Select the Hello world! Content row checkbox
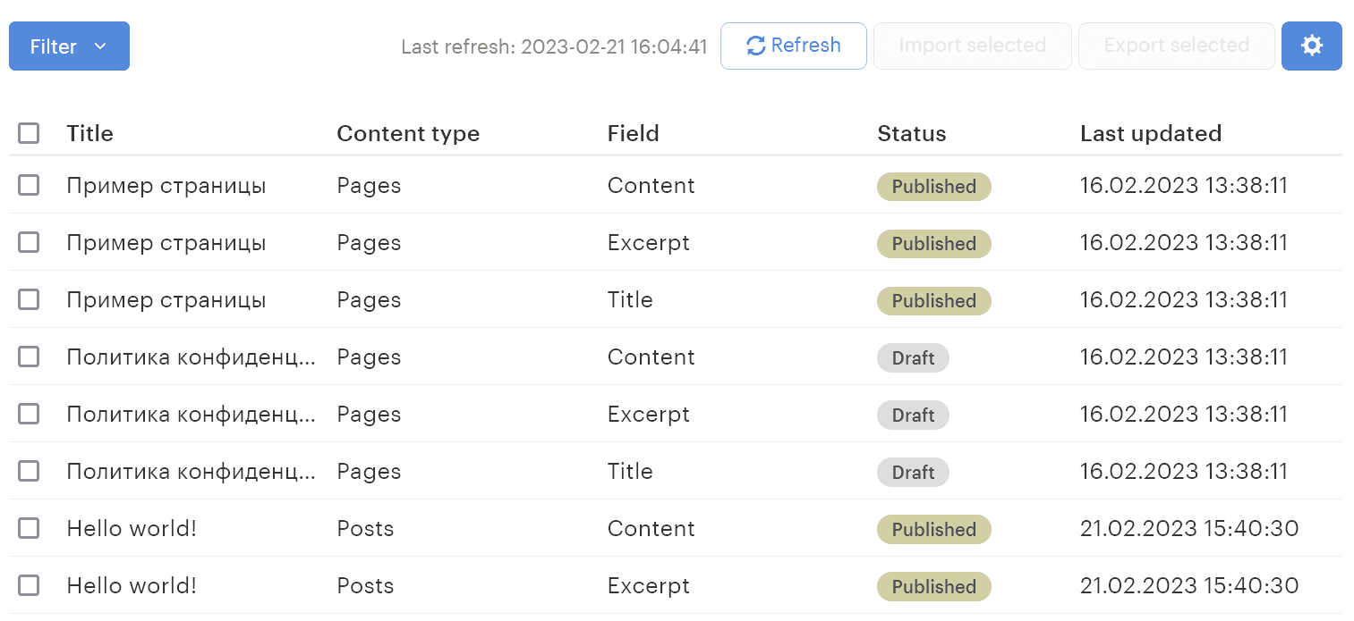Screen dimensions: 1354x621 coord(29,528)
